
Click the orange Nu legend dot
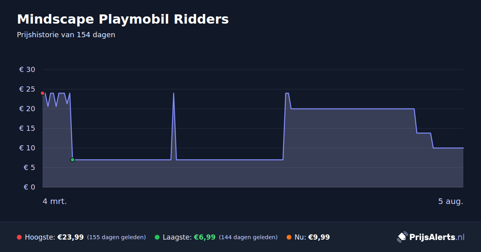coord(289,237)
